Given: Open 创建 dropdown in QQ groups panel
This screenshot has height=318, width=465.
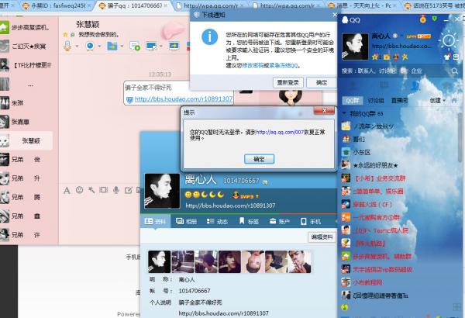Looking at the screenshot, I should 438,101.
